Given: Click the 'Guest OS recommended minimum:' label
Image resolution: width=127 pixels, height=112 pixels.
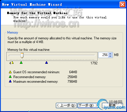Looking at the screenshot, I should (x=37, y=72).
